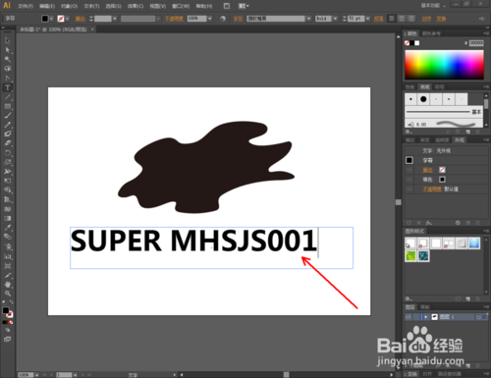This screenshot has width=491, height=378.
Task: Enable right paragraph alignment in control bar
Action: [411, 19]
